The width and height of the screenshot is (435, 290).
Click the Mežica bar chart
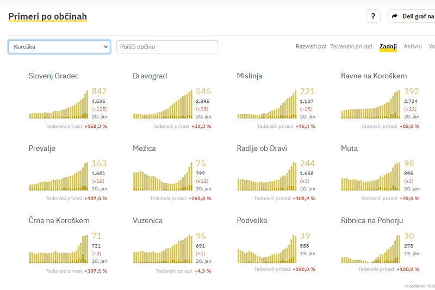(x=163, y=176)
